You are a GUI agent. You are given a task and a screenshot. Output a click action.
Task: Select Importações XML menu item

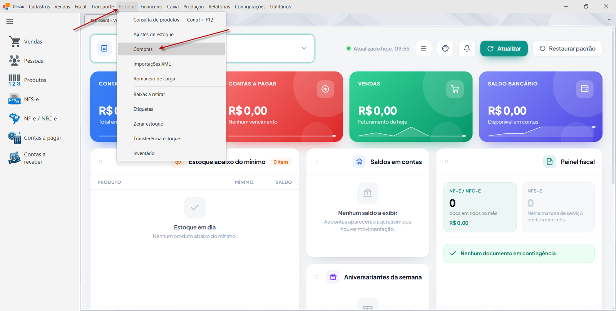click(x=171, y=64)
